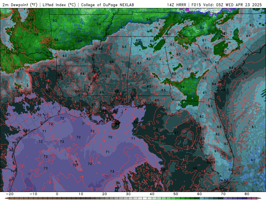Click the 73 dewpoint value over the Gulf
Viewport: 266px width, 200px height.
pyautogui.click(x=112, y=171)
